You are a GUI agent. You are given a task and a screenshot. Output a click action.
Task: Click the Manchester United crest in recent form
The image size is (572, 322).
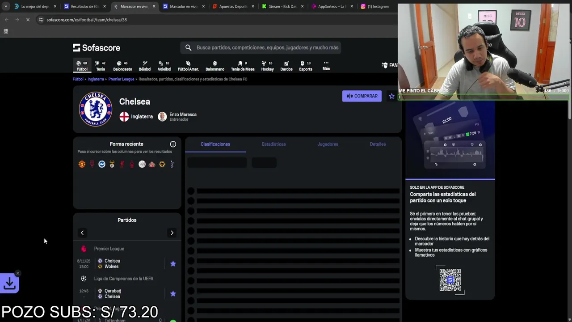(x=82, y=164)
